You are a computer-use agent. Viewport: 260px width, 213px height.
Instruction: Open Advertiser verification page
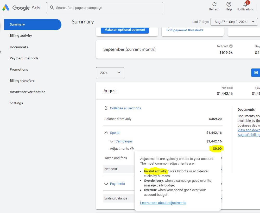[x=28, y=92]
